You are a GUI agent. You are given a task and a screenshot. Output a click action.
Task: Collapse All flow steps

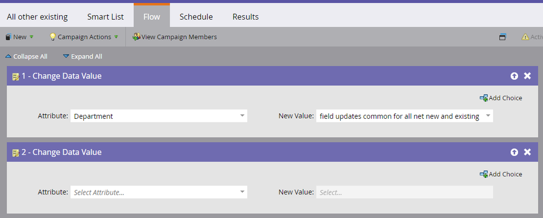[26, 56]
